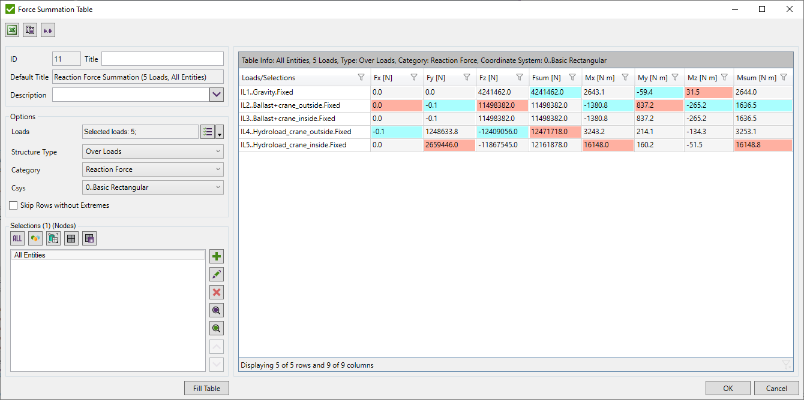Filter the Fy [N] column
804x400 pixels.
point(466,77)
